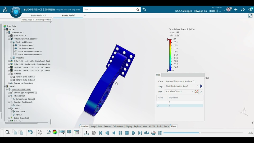
Task: Play animation in reverse
Action: [114, 133]
